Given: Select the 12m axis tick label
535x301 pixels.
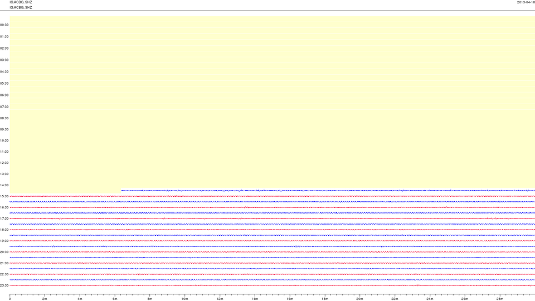Looking at the screenshot, I should coord(220,299).
